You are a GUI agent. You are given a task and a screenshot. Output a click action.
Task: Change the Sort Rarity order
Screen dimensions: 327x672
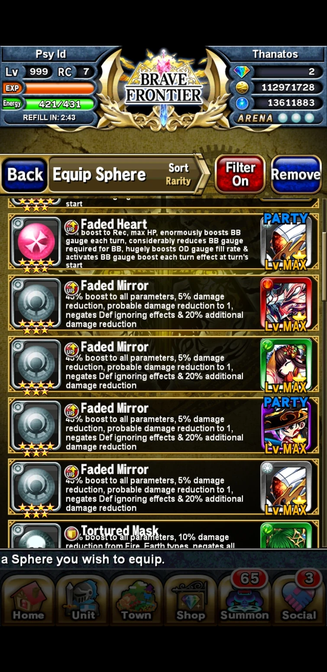(x=178, y=174)
